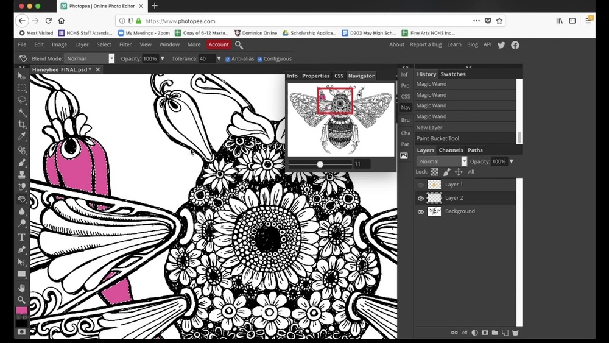Select the Rectangle Select tool

pos(21,88)
